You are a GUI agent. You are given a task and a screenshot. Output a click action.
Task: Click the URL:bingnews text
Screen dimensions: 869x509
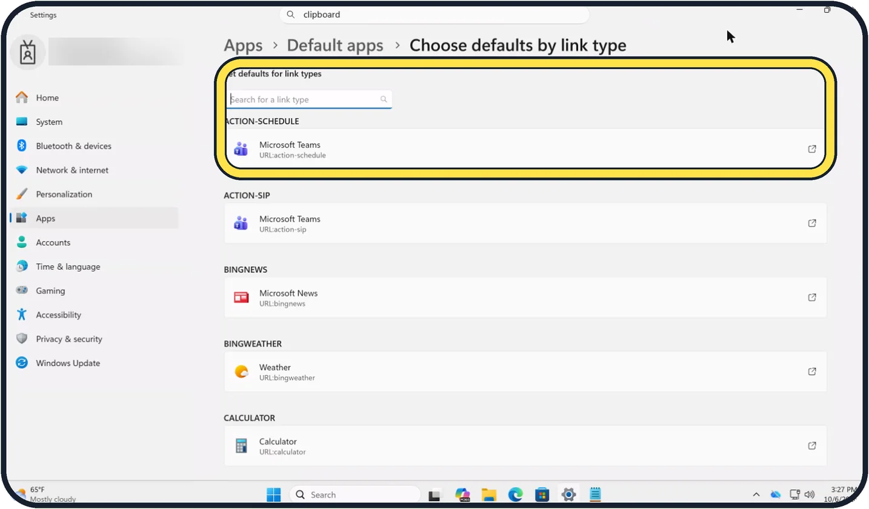tap(282, 304)
